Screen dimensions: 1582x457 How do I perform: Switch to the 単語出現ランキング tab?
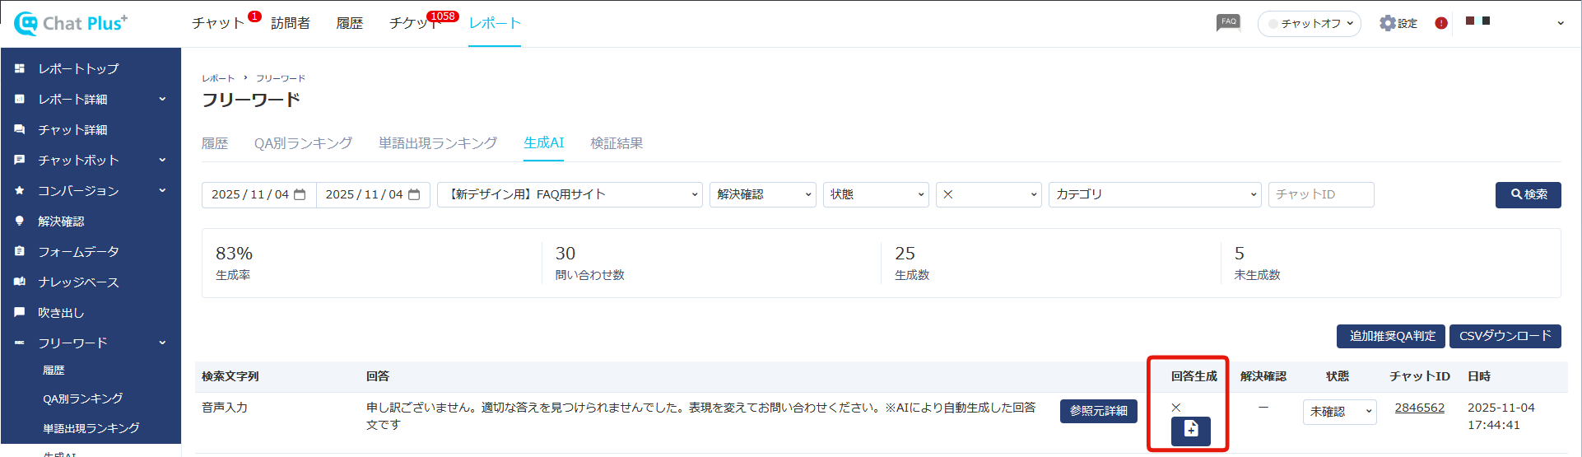pos(437,143)
